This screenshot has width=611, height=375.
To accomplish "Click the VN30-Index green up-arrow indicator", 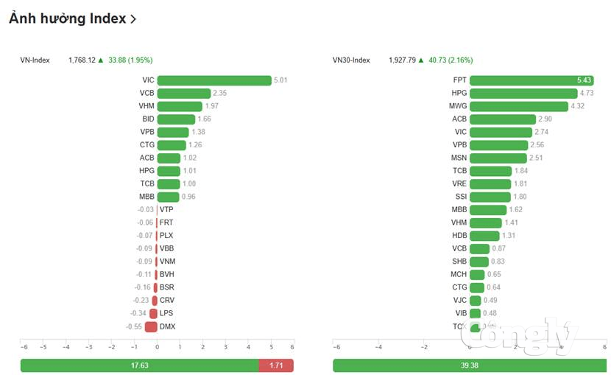I will [421, 60].
